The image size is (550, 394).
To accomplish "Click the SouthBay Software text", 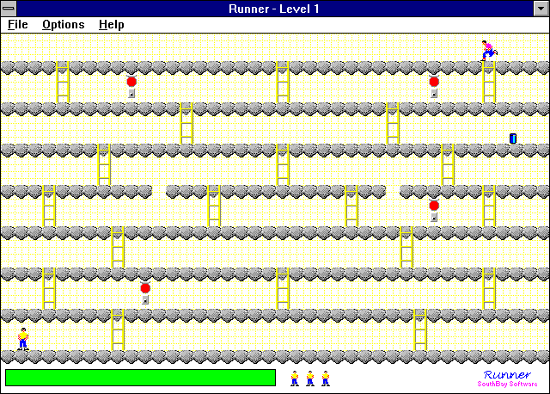I will [x=507, y=384].
